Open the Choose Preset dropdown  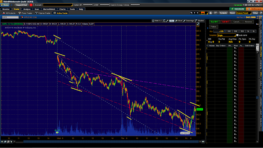(244, 13)
